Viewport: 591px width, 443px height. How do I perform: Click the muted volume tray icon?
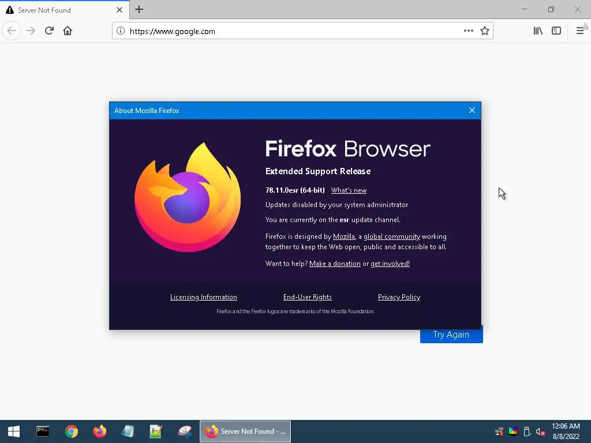click(540, 431)
